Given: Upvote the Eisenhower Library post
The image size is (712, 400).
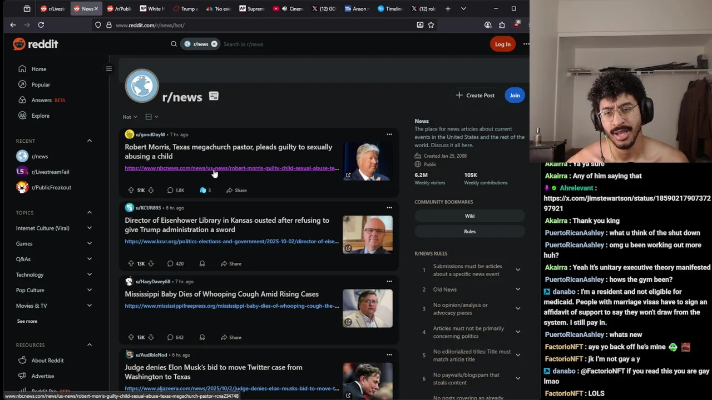Looking at the screenshot, I should [x=131, y=263].
